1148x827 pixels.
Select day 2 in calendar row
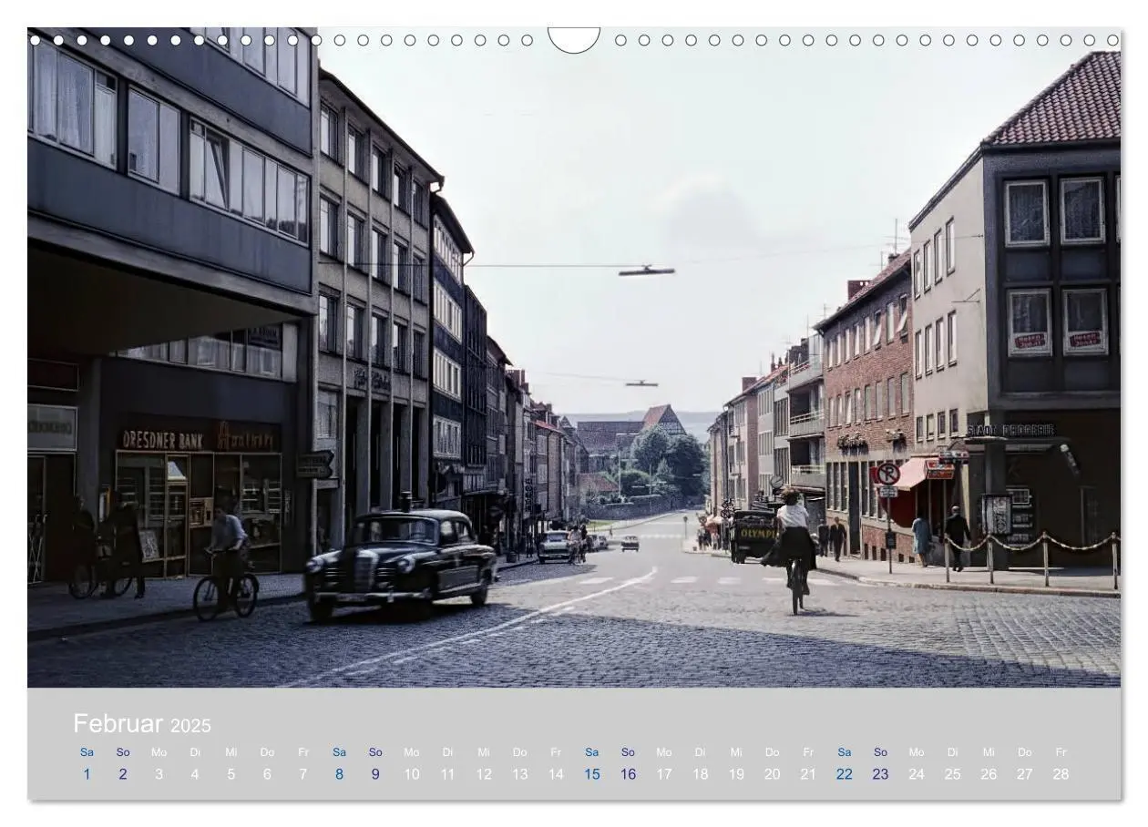click(123, 774)
